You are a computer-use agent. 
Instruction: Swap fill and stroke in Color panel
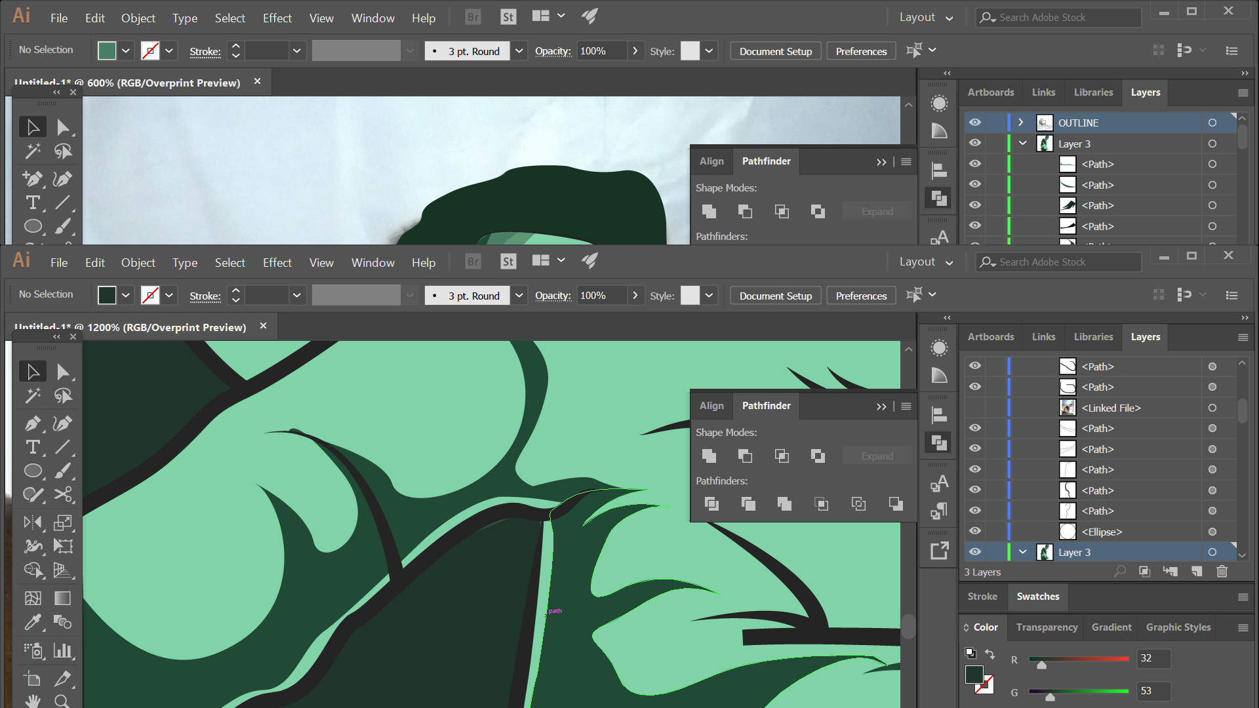tap(989, 654)
